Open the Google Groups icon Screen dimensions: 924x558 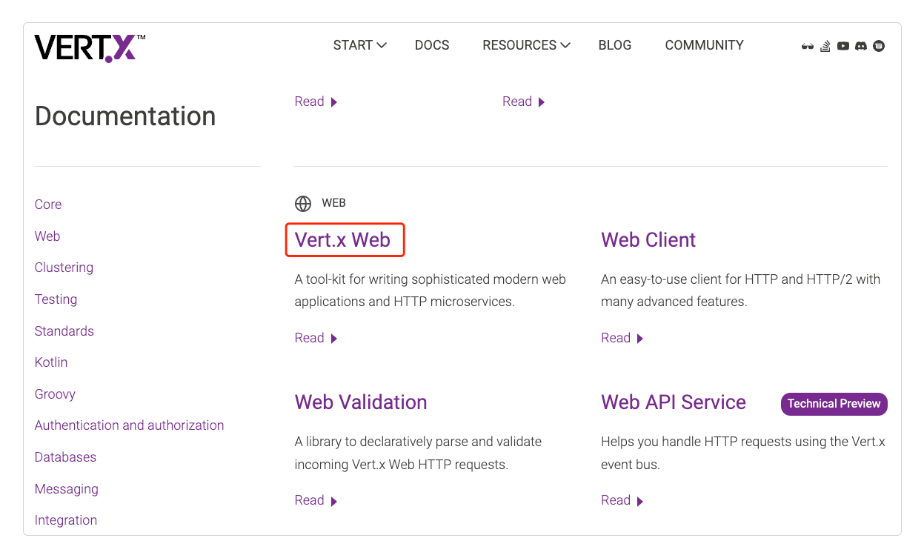(x=879, y=46)
